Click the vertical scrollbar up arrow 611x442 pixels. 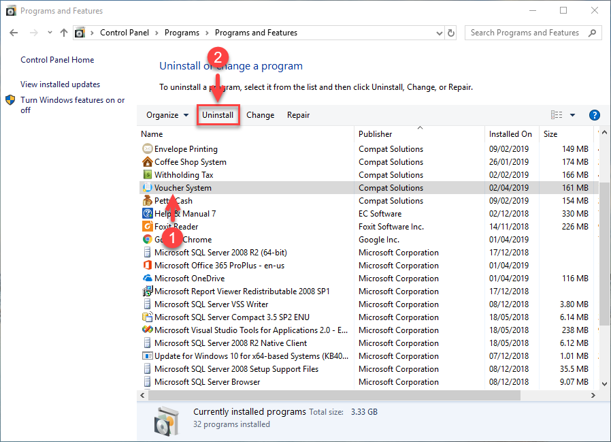pos(604,132)
